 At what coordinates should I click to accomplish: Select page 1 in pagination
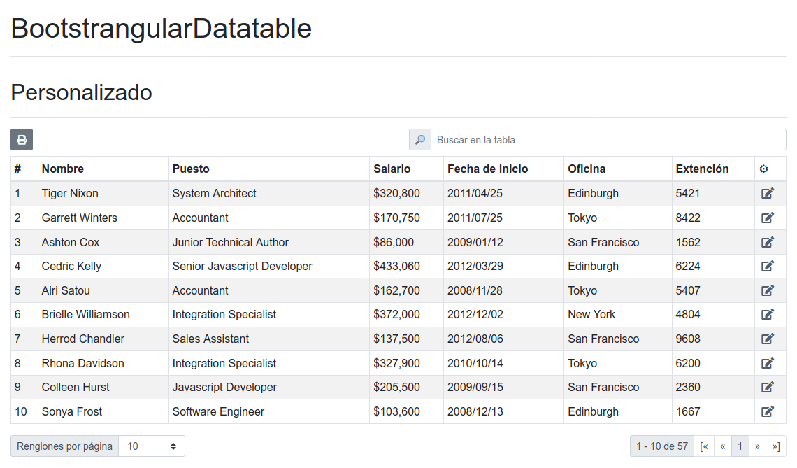[740, 446]
